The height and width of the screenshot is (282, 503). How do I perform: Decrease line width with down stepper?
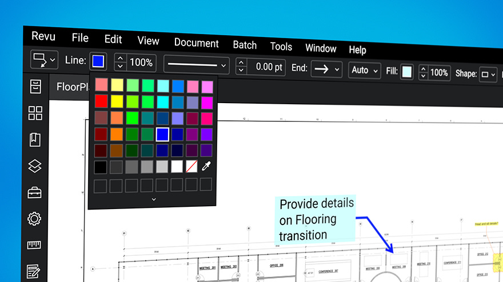coord(241,70)
